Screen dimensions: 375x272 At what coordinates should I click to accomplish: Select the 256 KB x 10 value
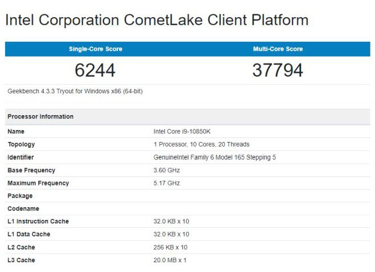[x=170, y=247]
